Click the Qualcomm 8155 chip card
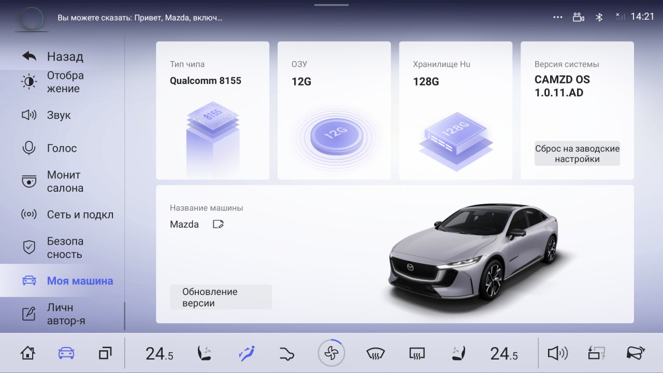Image resolution: width=663 pixels, height=373 pixels. (212, 110)
